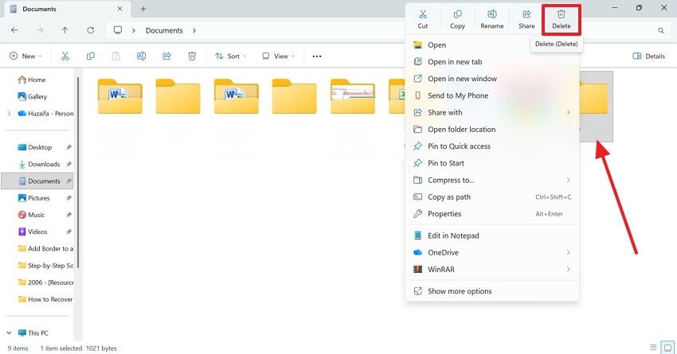
Task: Open Music in the navigation pane
Action: (x=37, y=215)
